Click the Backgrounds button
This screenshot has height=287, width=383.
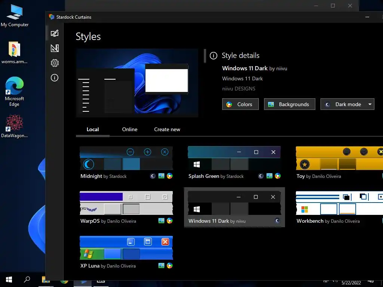coord(289,104)
